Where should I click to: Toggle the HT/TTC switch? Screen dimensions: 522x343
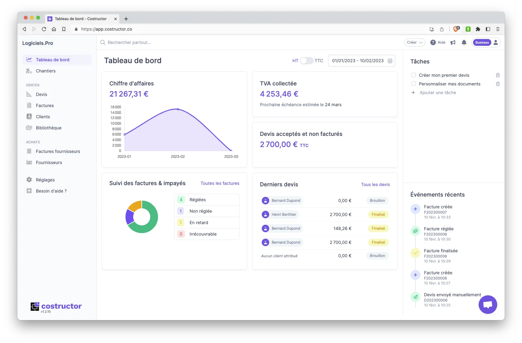click(x=306, y=61)
